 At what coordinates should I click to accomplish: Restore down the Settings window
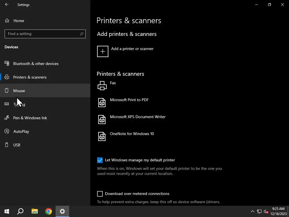click(270, 5)
